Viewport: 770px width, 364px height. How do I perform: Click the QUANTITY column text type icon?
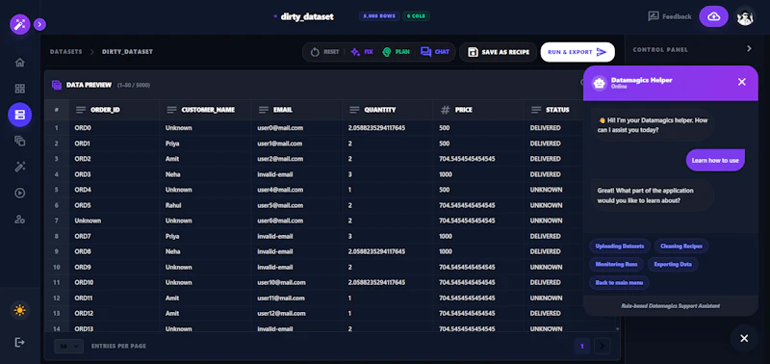354,110
